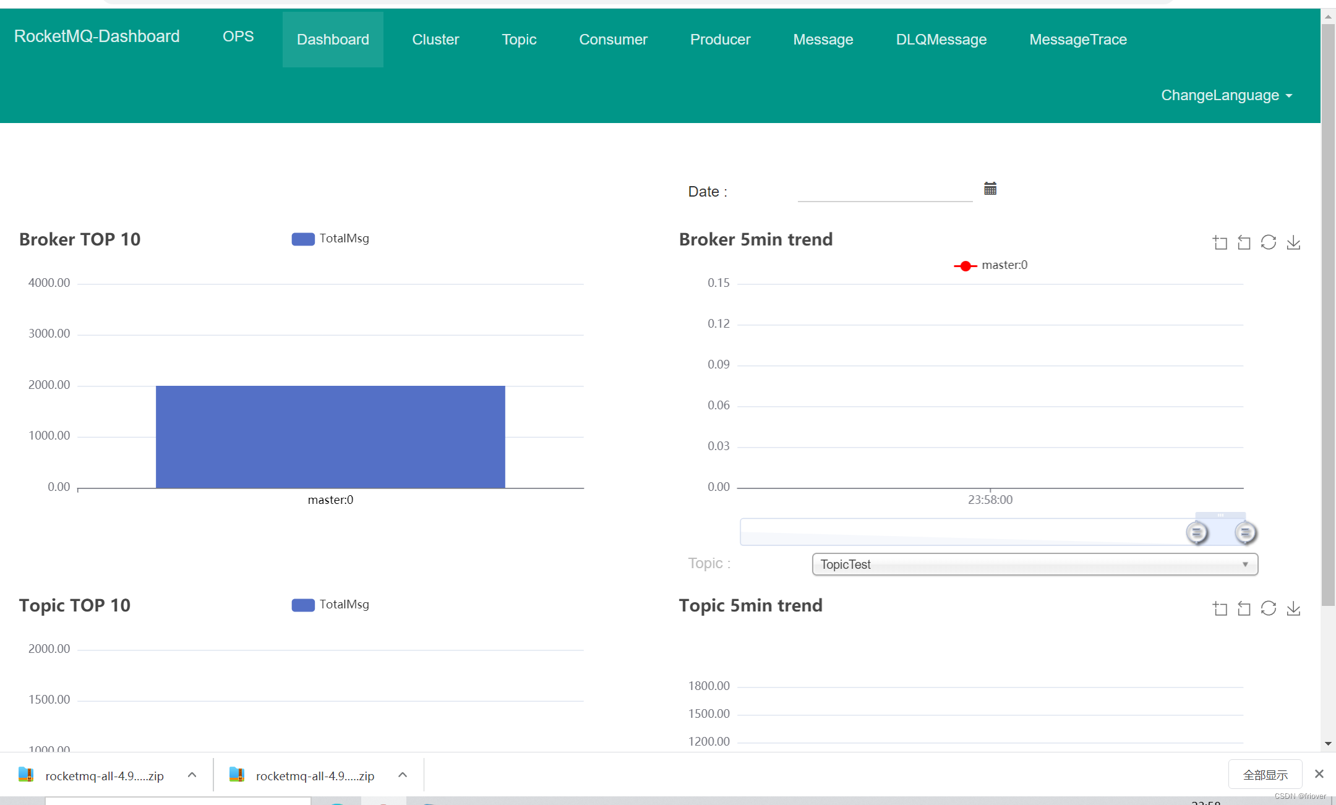
Task: Open second rocketmq-all-4.9....zip download
Action: (315, 776)
